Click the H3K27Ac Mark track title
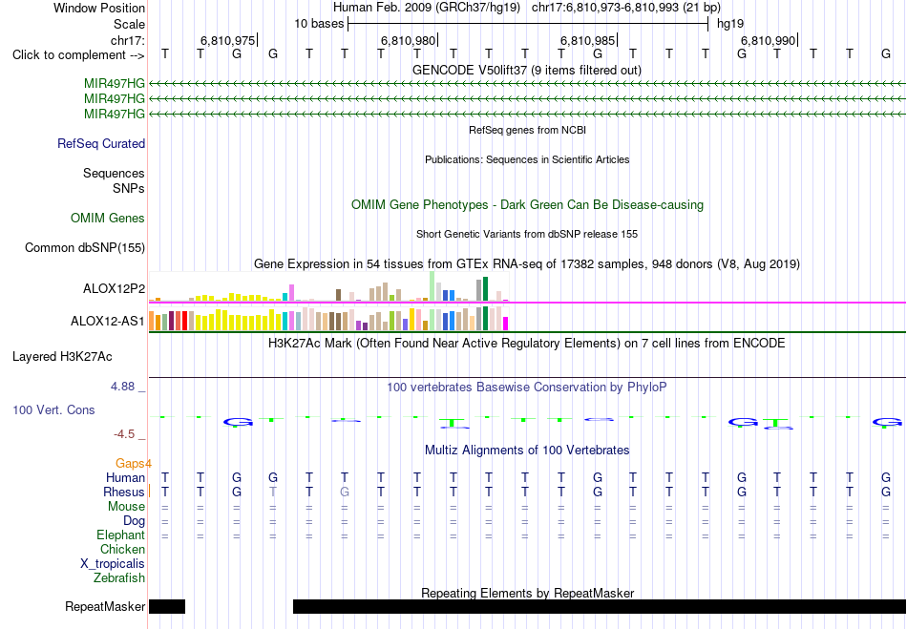 (527, 344)
